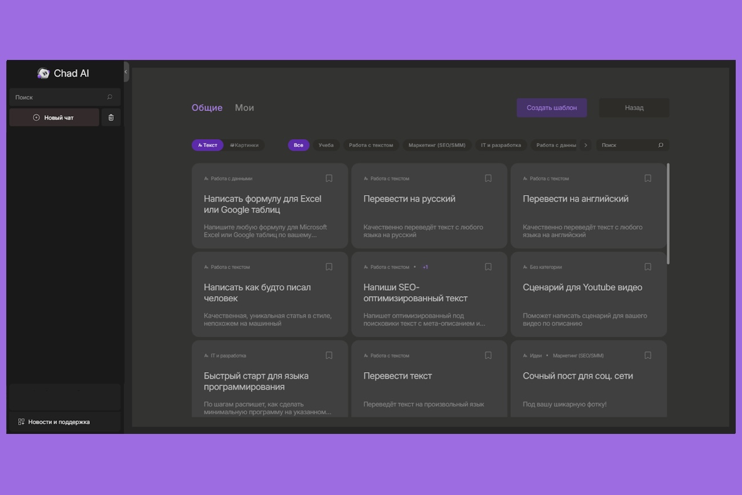Image resolution: width=742 pixels, height=495 pixels.
Task: Bookmark the Excel formula template
Action: pos(329,178)
